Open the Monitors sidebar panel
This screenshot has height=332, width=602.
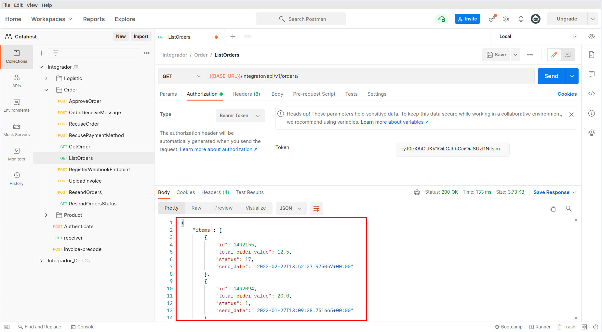[x=17, y=154]
